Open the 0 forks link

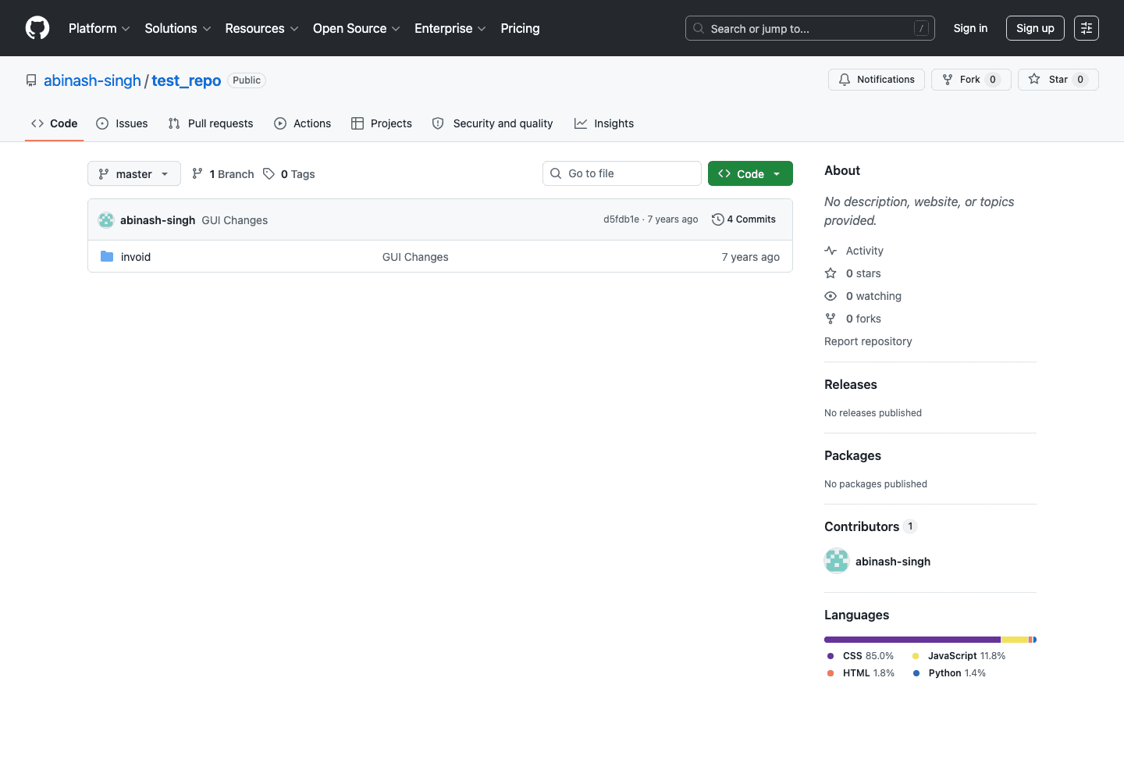click(x=863, y=319)
